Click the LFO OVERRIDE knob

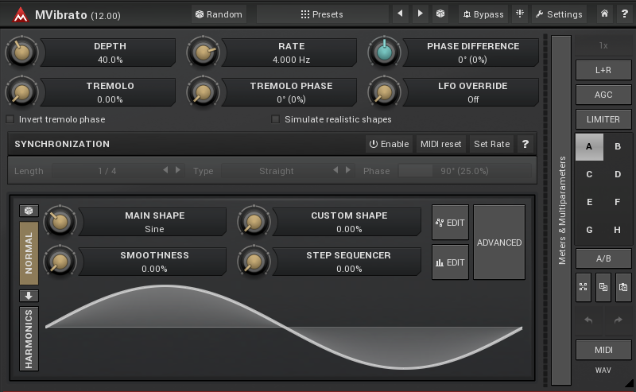pos(385,92)
